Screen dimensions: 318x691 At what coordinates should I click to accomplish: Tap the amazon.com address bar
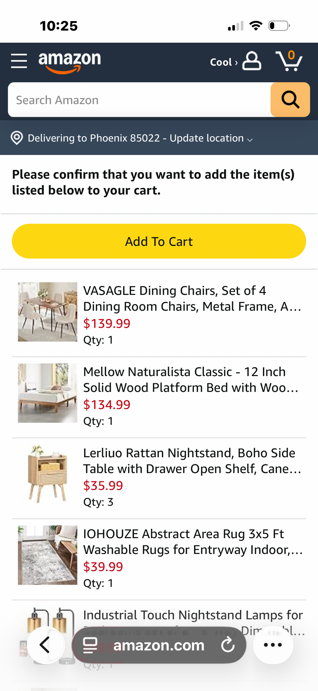159,645
